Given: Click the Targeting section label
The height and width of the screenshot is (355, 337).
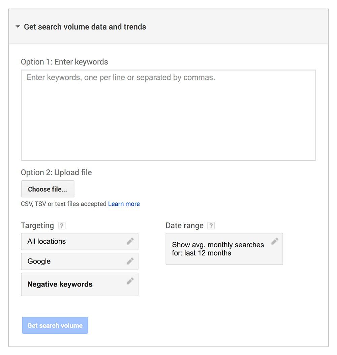Looking at the screenshot, I should 37,225.
